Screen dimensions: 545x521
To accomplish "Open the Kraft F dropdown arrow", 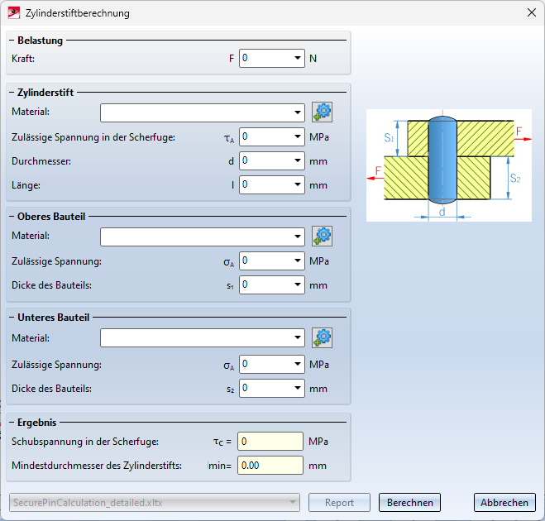I will pos(298,58).
